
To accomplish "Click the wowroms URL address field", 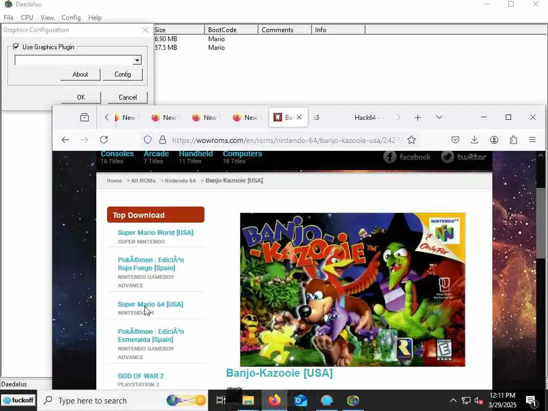I will click(x=287, y=140).
